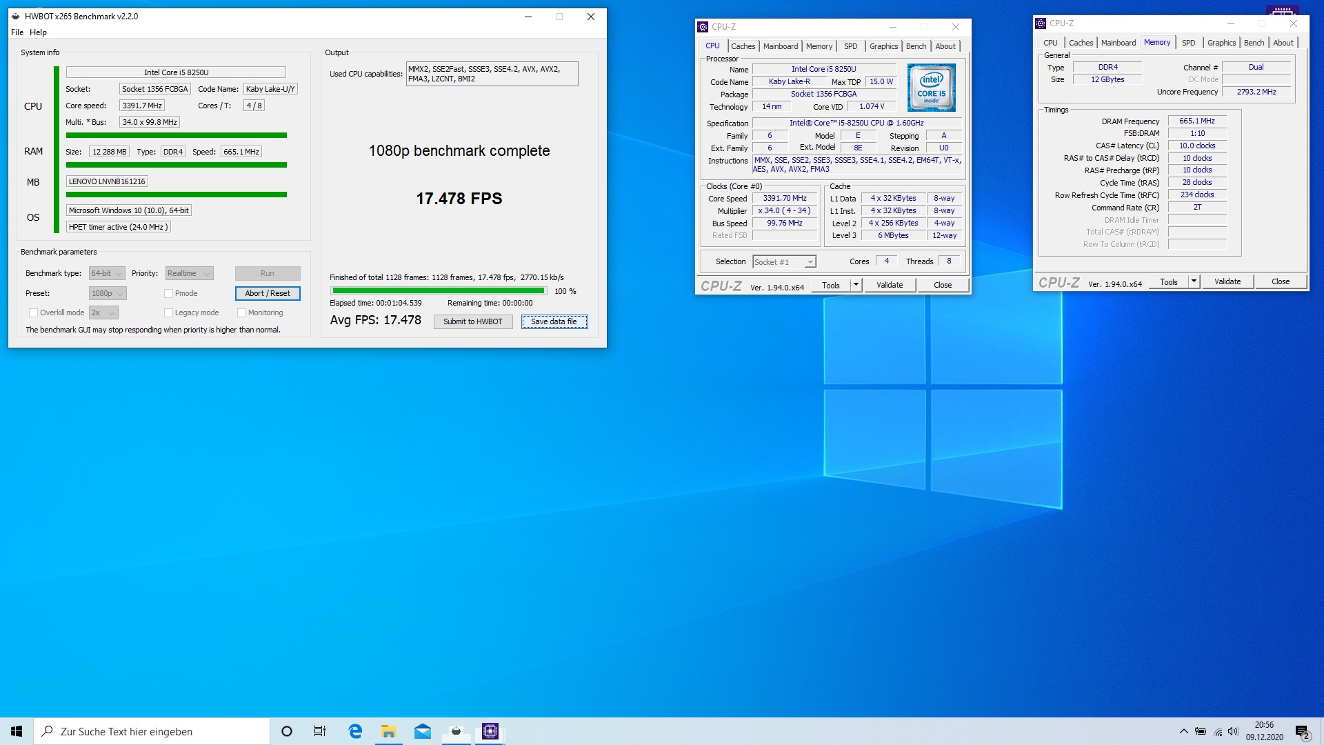The image size is (1324, 745).
Task: Switch to Caches tab in CPU-Z CPU window
Action: pyautogui.click(x=743, y=46)
